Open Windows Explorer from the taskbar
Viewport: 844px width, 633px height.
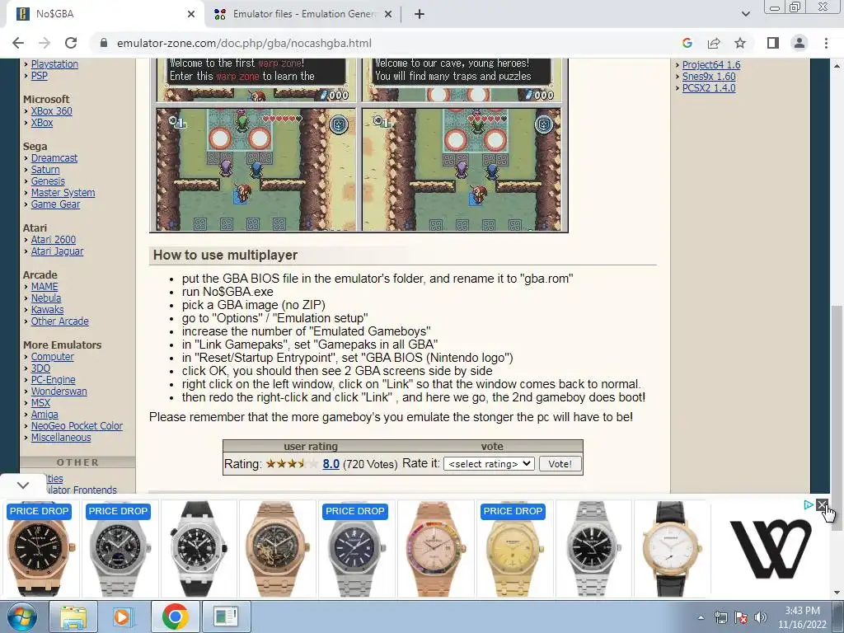click(73, 617)
